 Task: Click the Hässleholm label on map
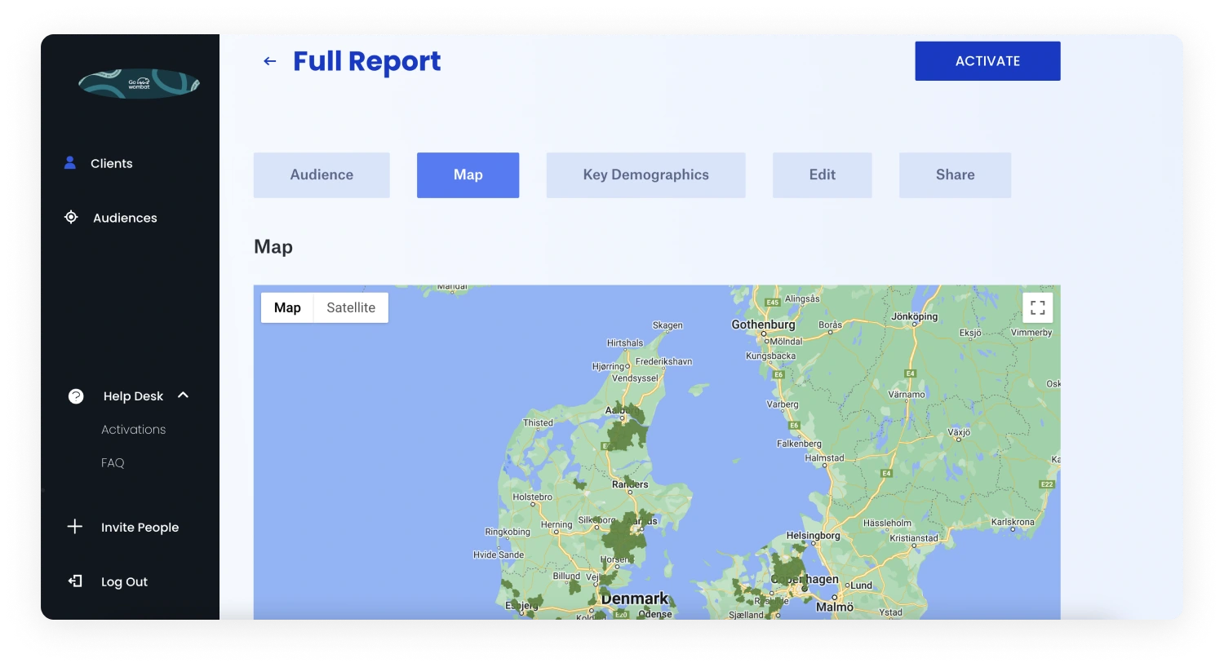(887, 523)
